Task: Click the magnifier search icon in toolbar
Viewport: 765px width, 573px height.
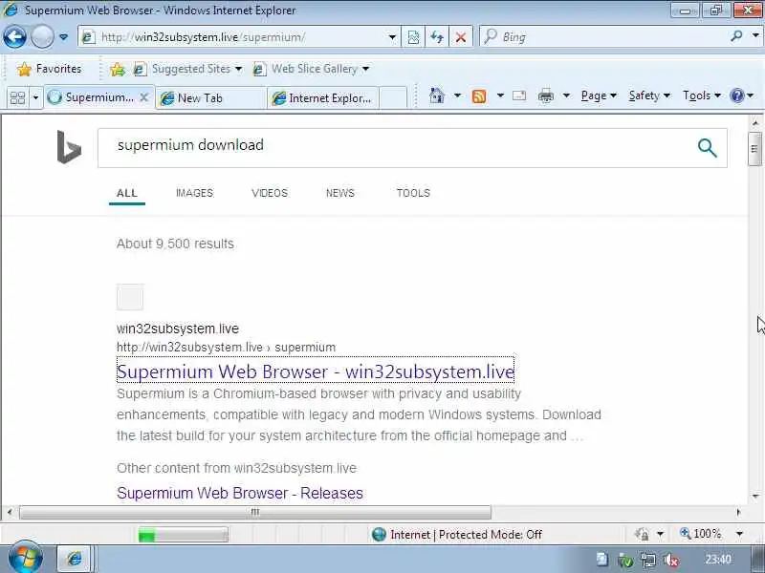Action: point(736,36)
